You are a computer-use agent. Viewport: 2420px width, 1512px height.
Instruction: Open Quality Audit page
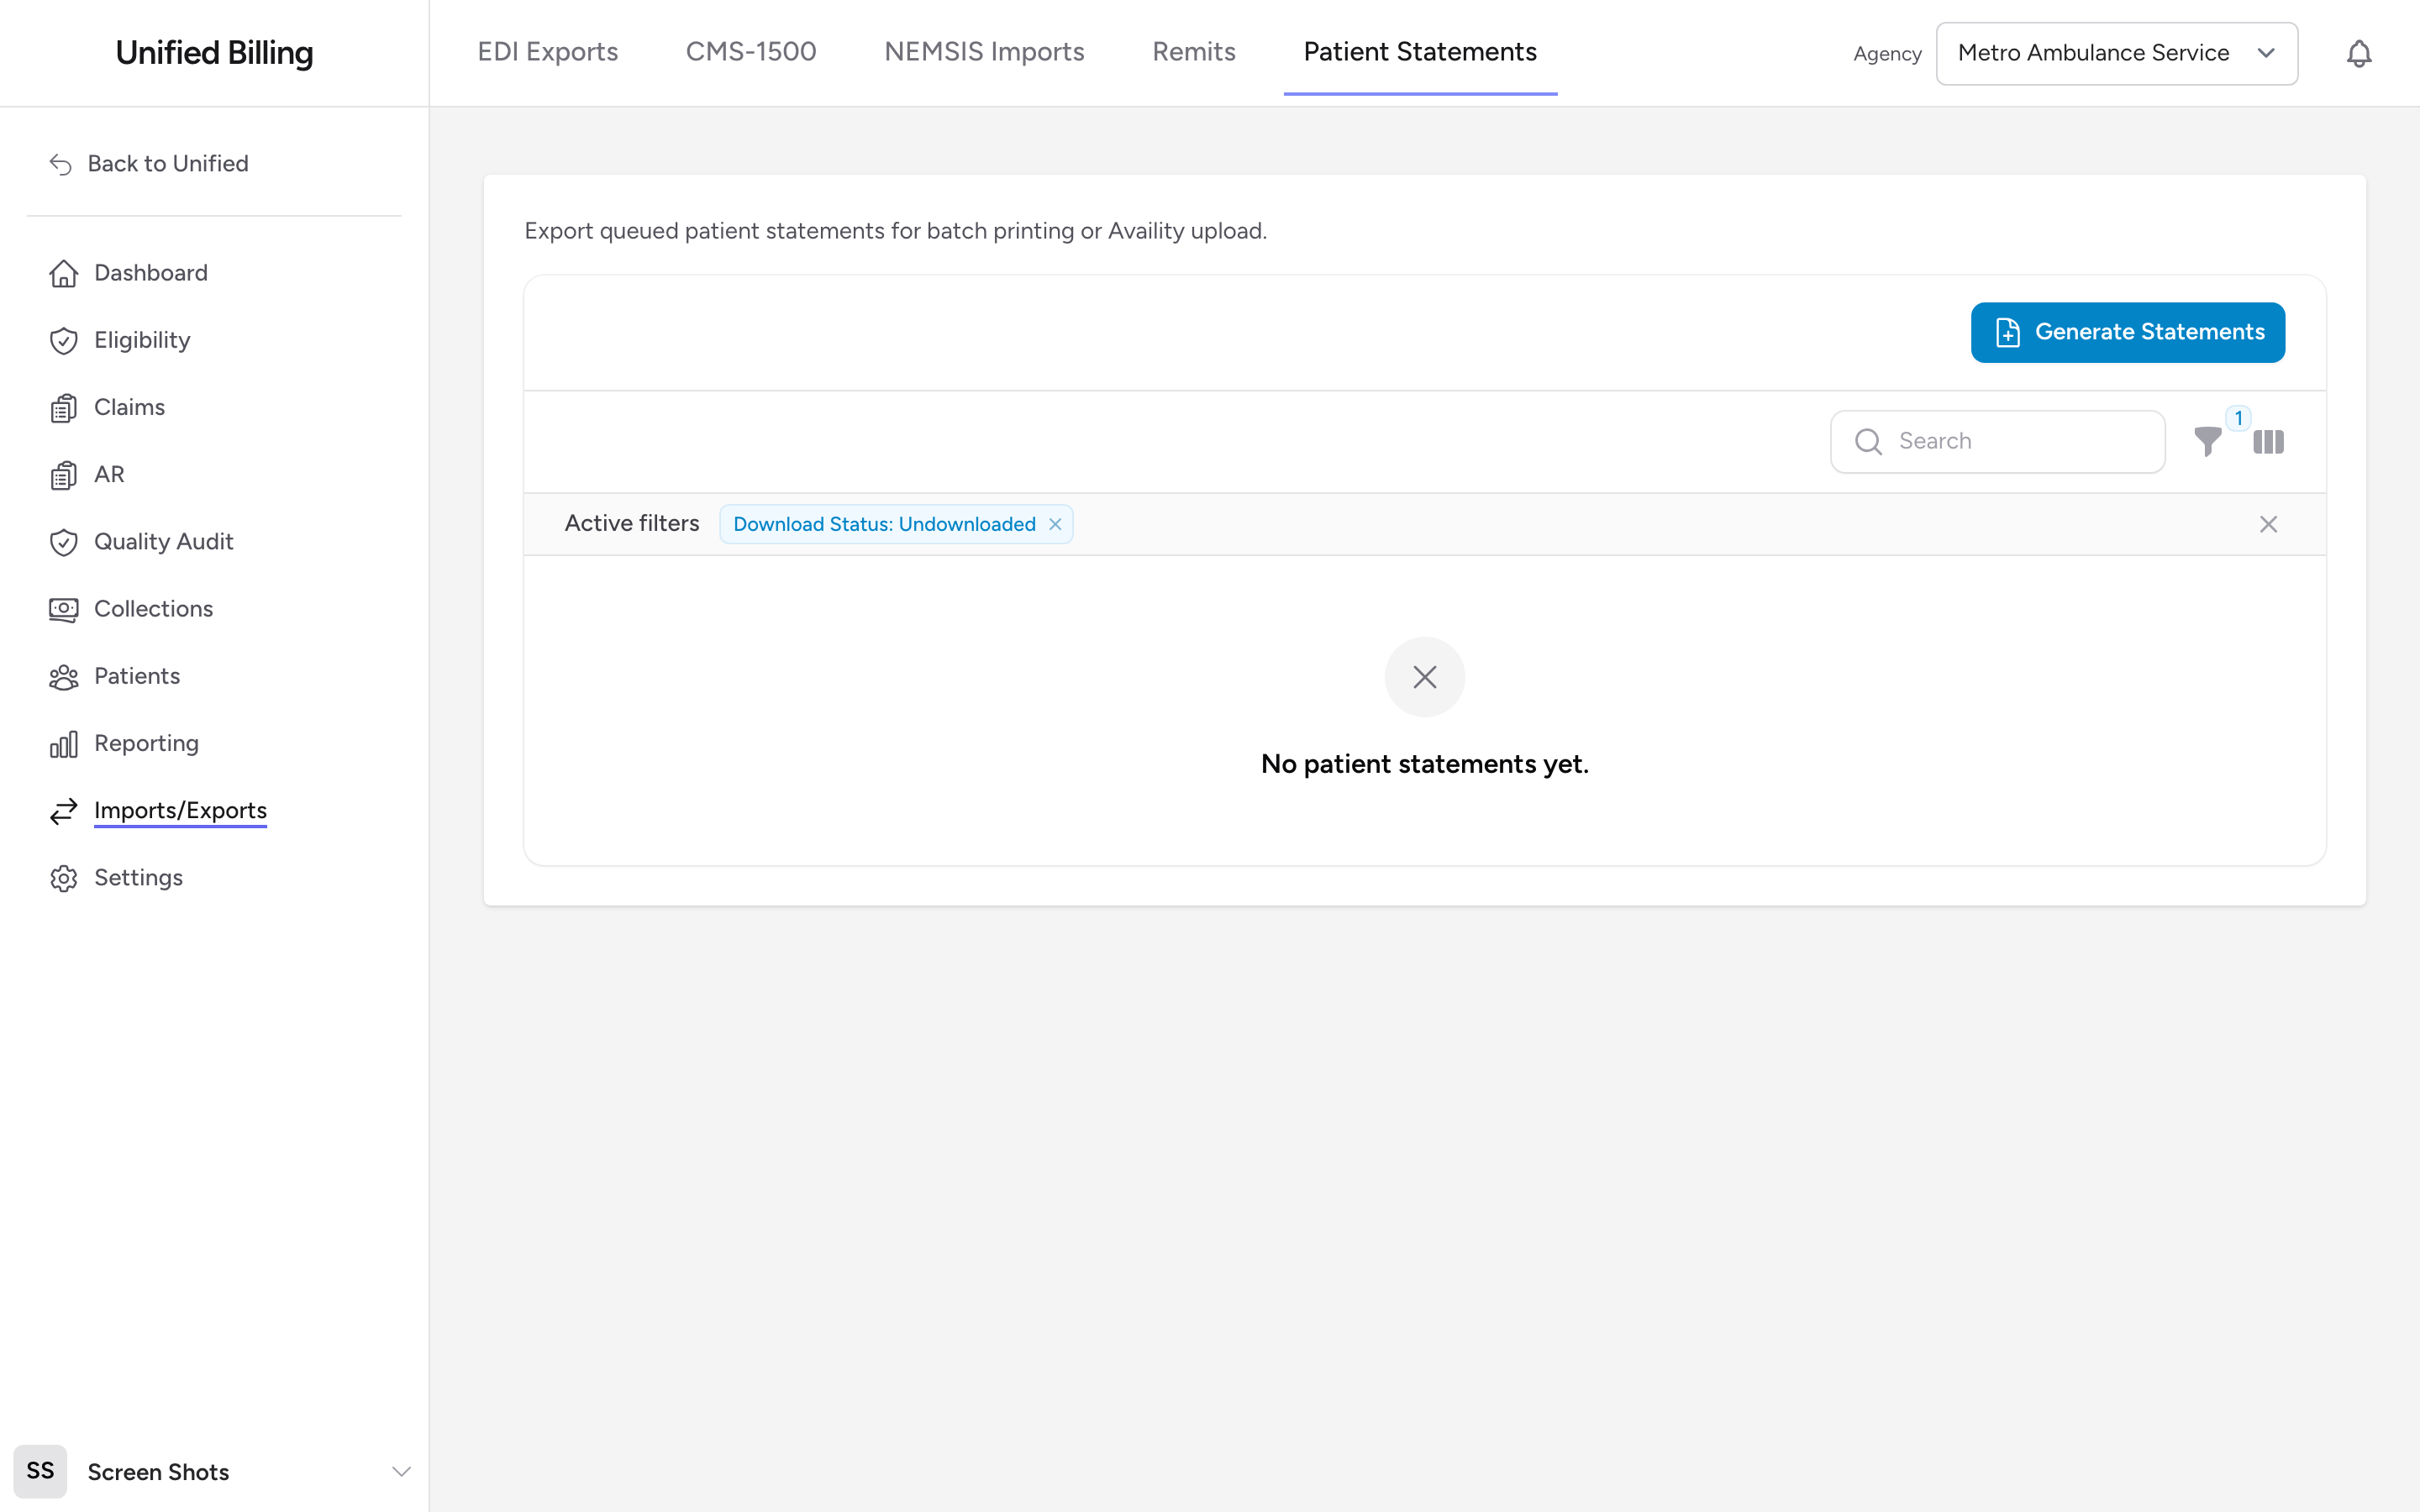pos(163,541)
